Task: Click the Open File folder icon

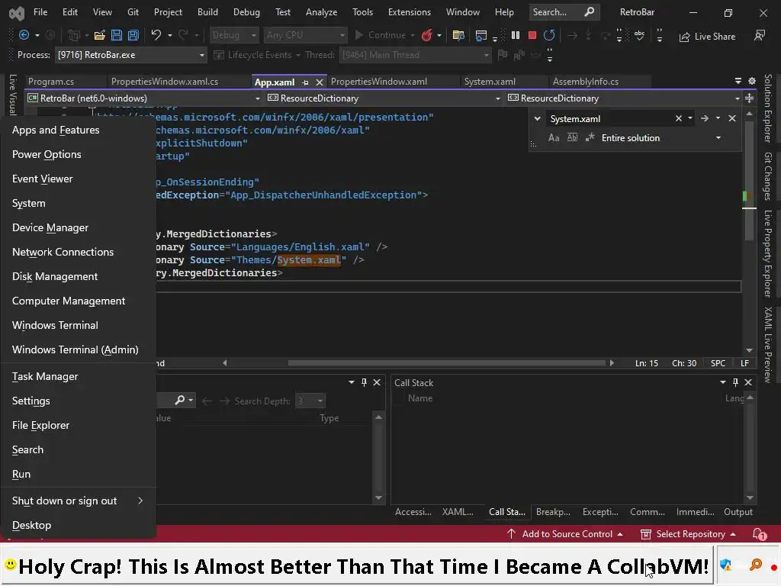Action: click(x=100, y=35)
